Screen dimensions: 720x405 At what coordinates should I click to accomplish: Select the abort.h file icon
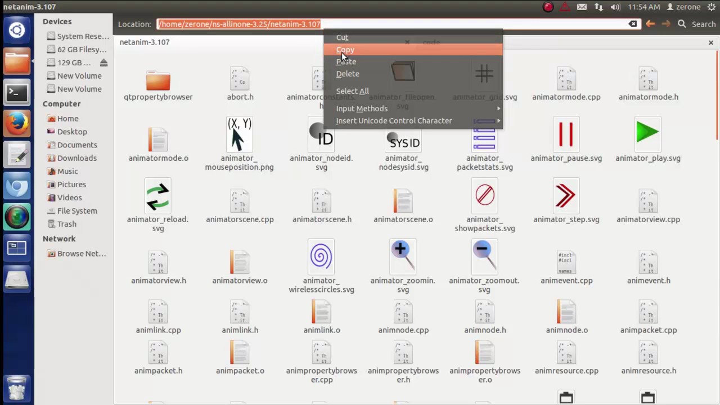(240, 79)
